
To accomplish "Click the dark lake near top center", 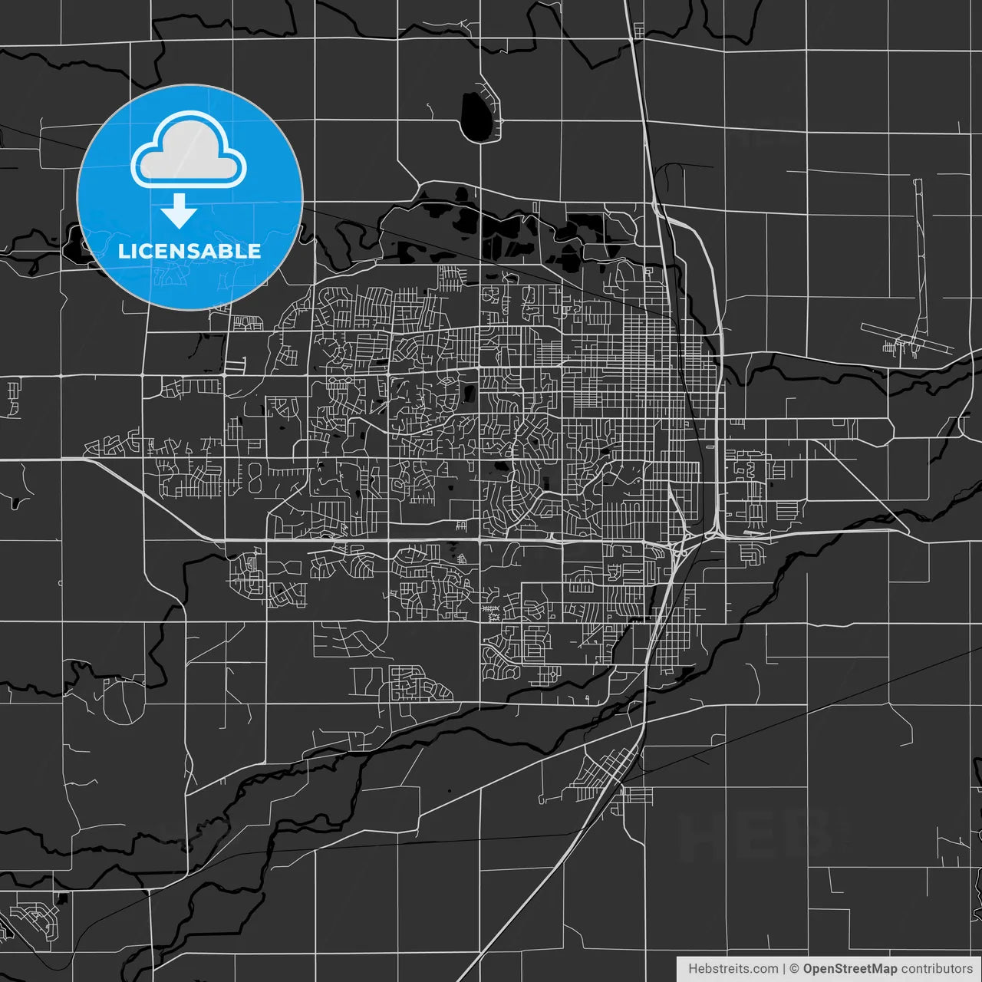I will (x=477, y=115).
